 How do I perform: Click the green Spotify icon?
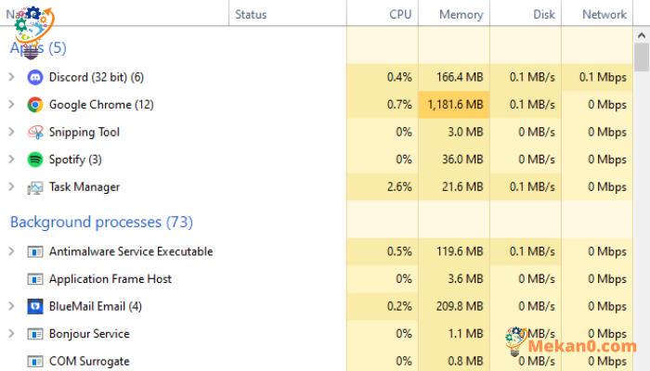coord(35,160)
